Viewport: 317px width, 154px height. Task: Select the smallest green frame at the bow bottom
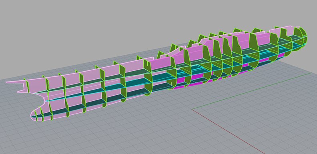36,116
